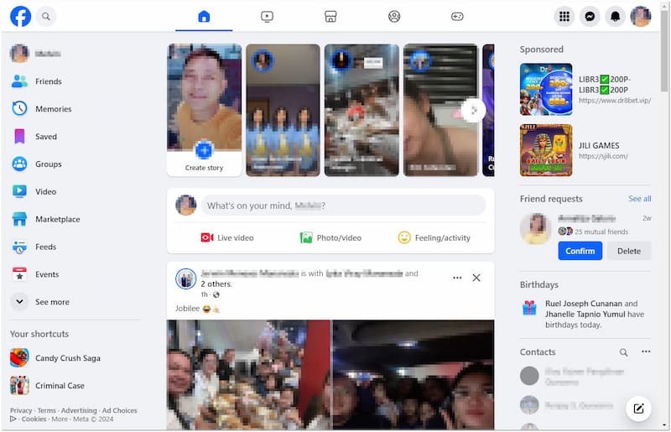This screenshot has width=671, height=432.
Task: Dismiss the Jobilee post with X
Action: (x=476, y=278)
